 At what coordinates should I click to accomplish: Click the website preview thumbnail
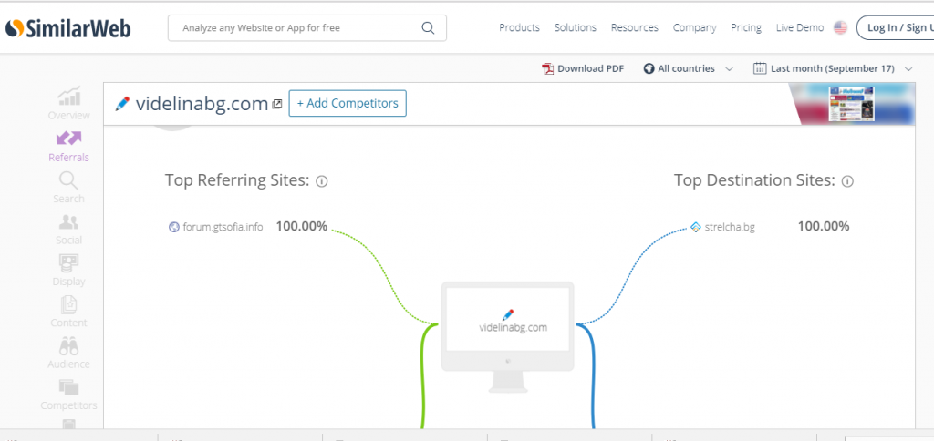851,104
